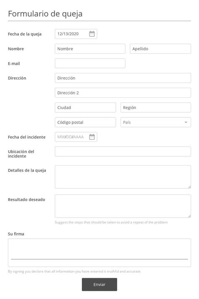Click the Su firma signature area
This screenshot has width=199, height=299.
(99, 253)
